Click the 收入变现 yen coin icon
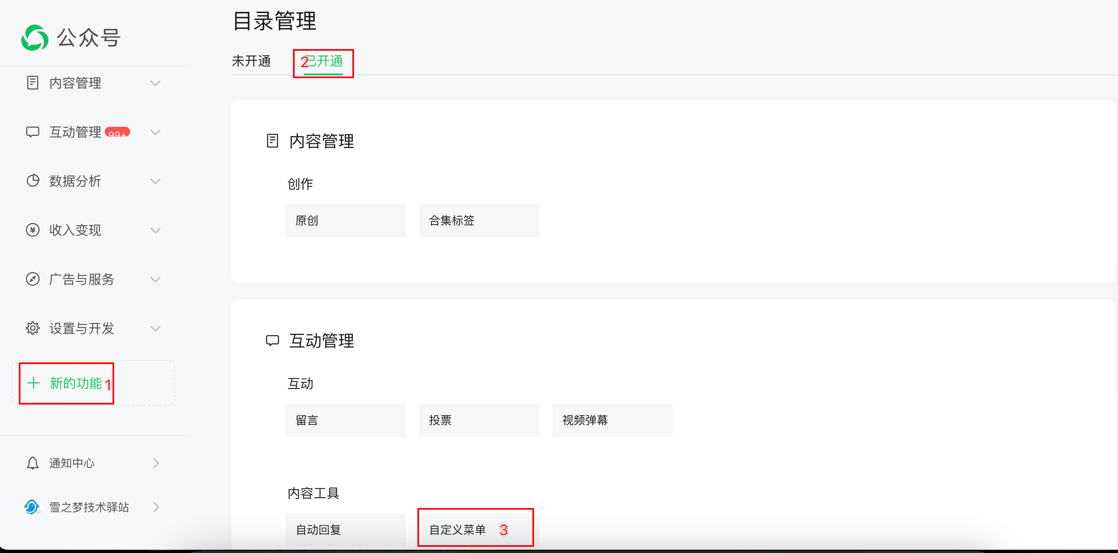The image size is (1118, 553). click(x=33, y=230)
